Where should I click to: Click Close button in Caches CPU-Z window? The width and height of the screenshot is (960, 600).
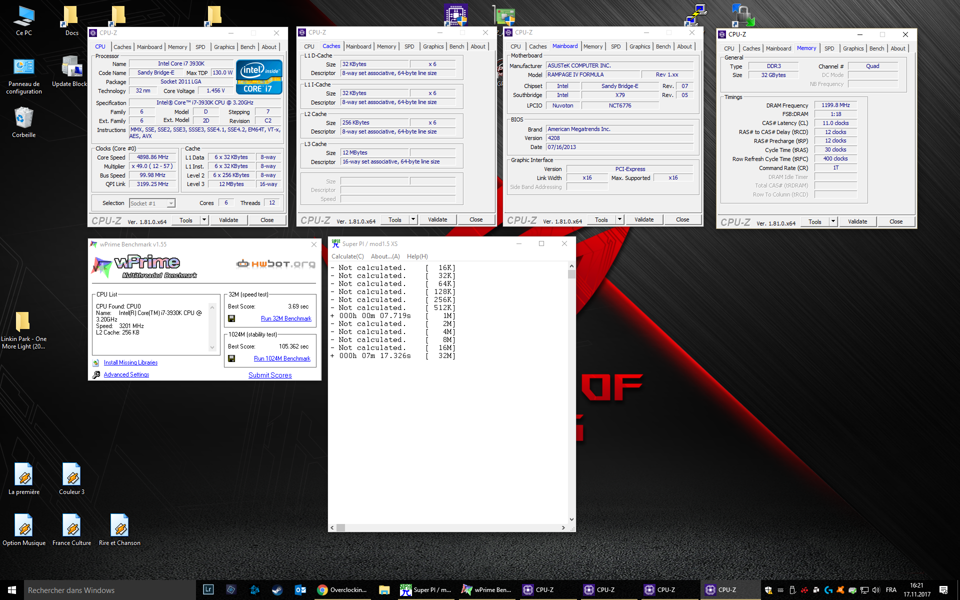[476, 219]
